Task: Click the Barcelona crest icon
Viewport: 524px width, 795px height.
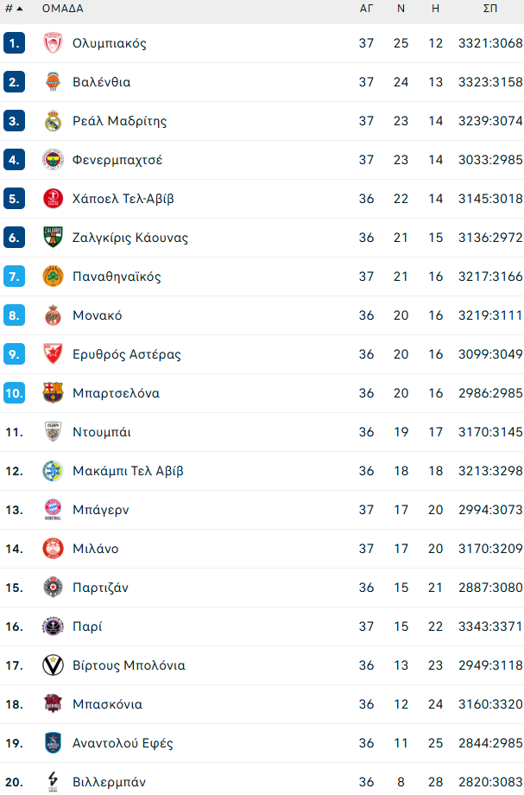Action: pyautogui.click(x=53, y=393)
